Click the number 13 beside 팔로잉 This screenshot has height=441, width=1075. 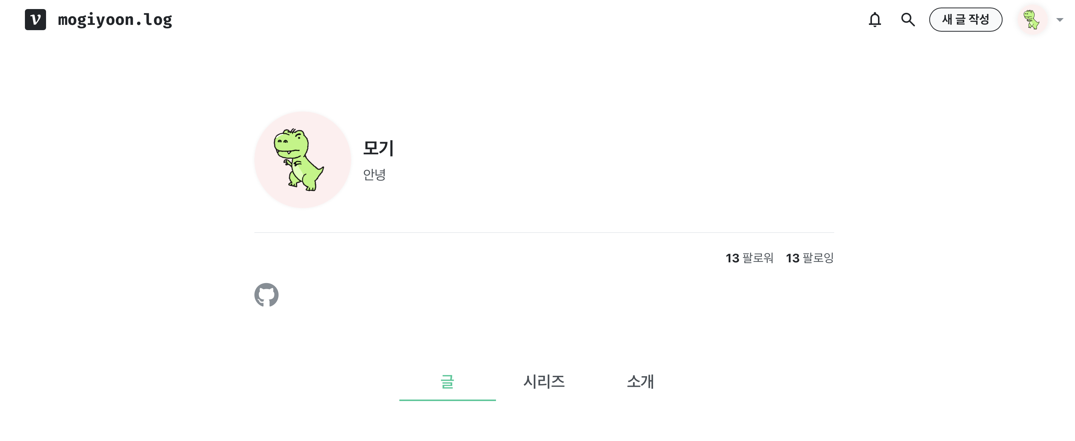793,259
